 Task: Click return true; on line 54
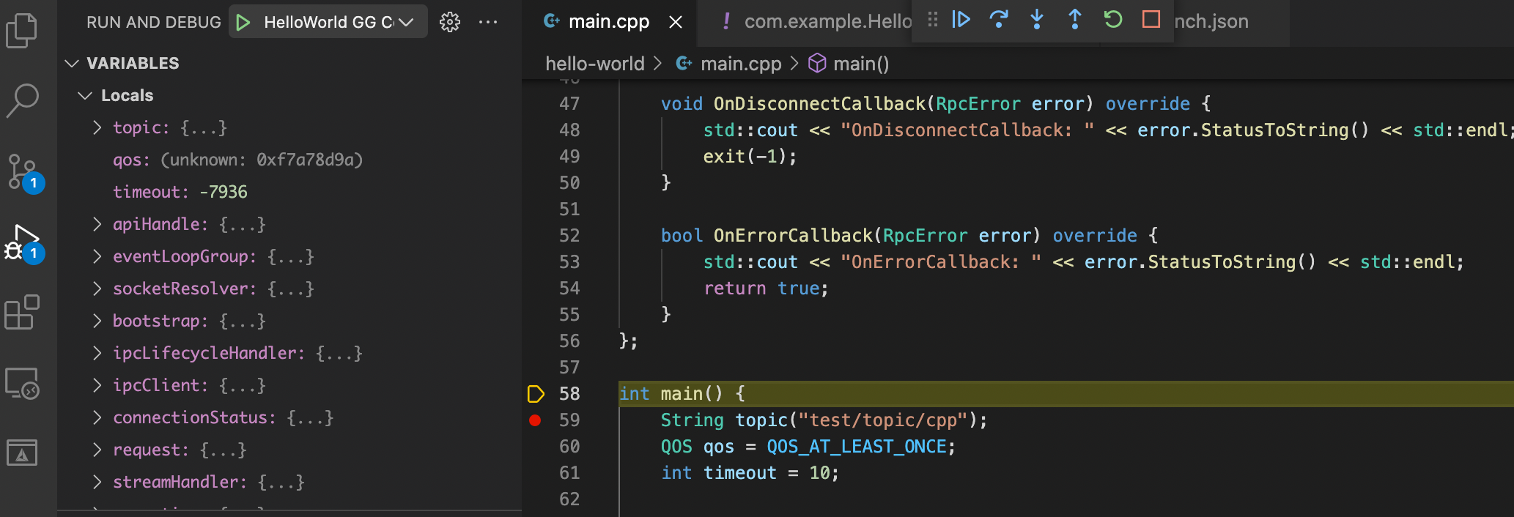[x=766, y=289]
